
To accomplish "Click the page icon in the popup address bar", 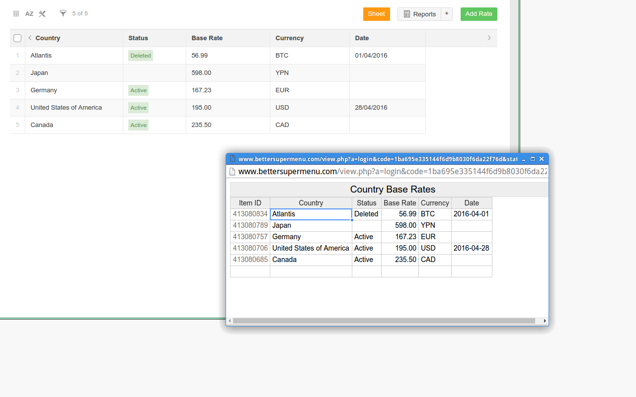I will [x=232, y=172].
